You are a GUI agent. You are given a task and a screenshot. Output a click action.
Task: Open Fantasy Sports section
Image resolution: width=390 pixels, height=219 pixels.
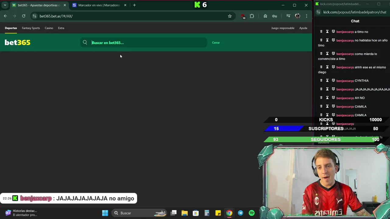click(x=31, y=28)
